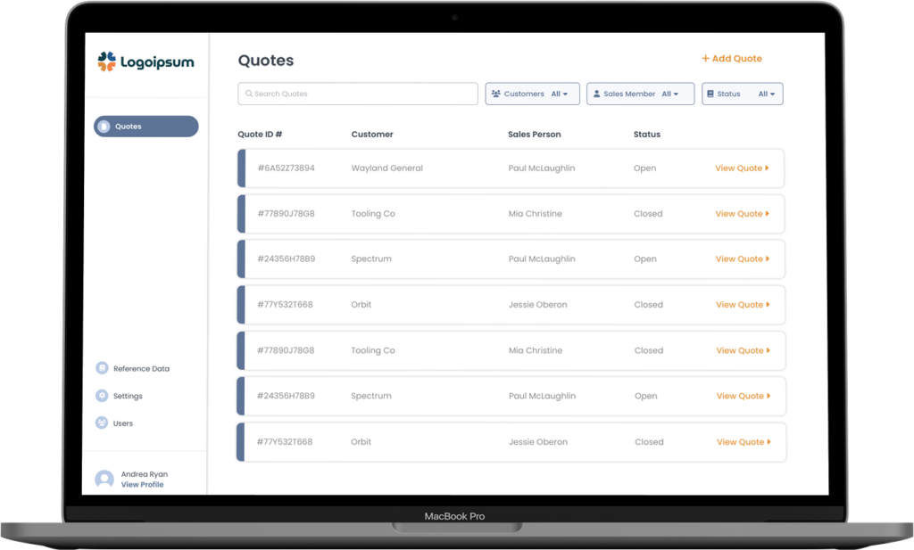This screenshot has width=914, height=550.
Task: Click the Logoipsum logo icon
Action: [107, 62]
